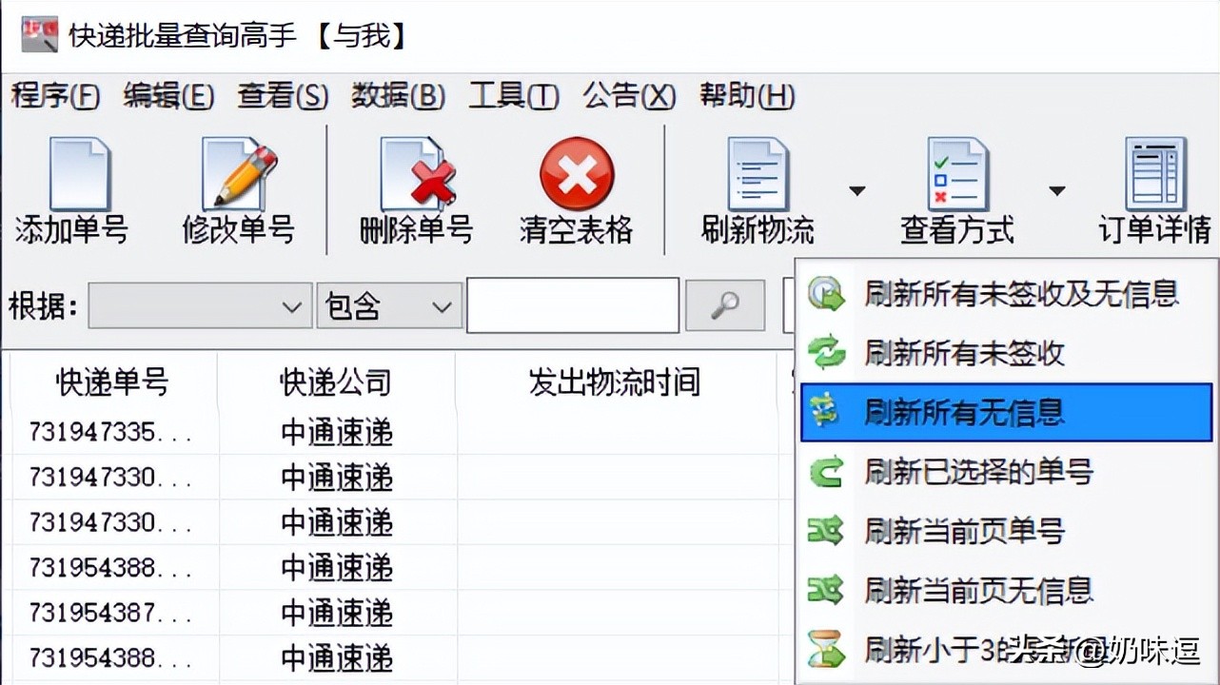Click the 发出物流时间 column header

pyautogui.click(x=615, y=382)
